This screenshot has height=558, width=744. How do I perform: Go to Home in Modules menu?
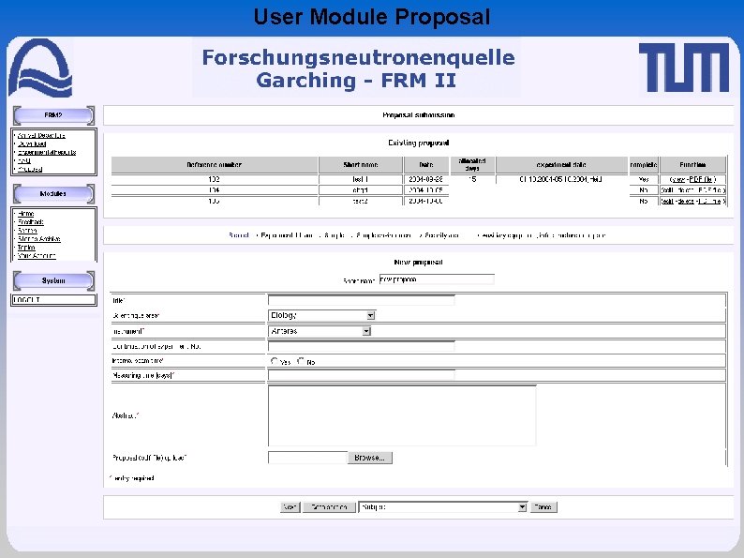25,214
